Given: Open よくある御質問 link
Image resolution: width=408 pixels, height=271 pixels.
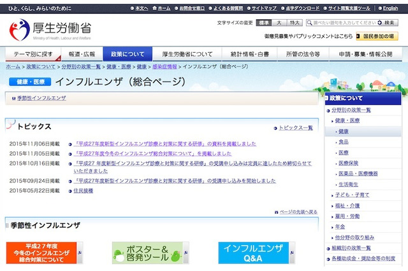Looking at the screenshot, I should click(228, 8).
